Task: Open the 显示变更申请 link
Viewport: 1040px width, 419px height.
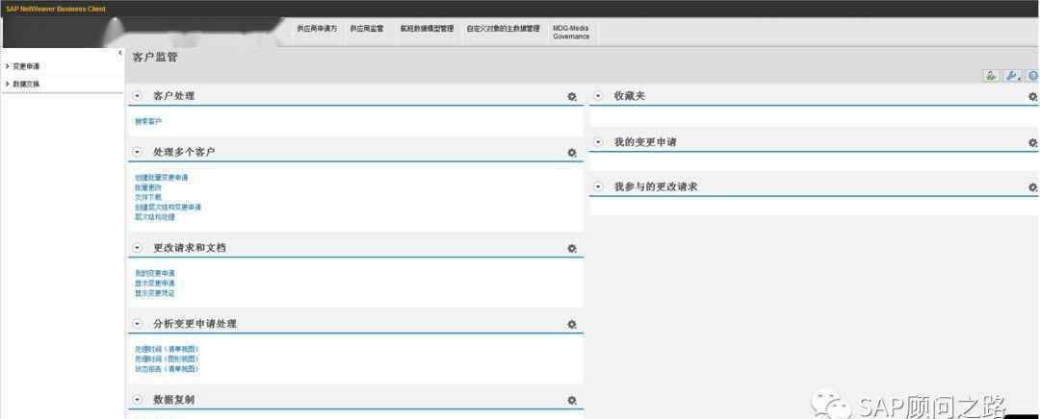Action: point(154,283)
